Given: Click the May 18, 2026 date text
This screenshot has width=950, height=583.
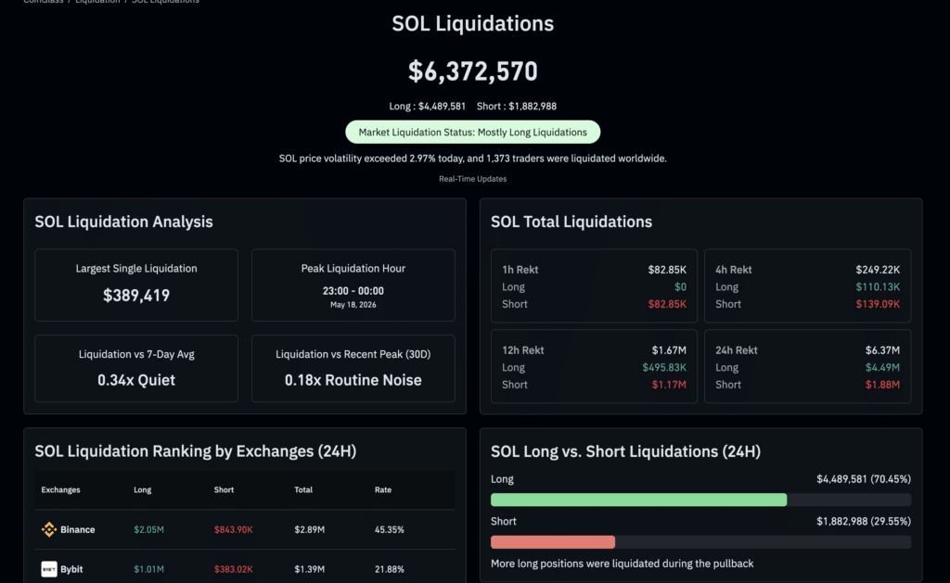Looking at the screenshot, I should pyautogui.click(x=353, y=305).
